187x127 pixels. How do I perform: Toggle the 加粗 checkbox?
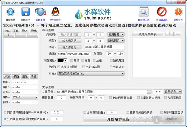94,61
